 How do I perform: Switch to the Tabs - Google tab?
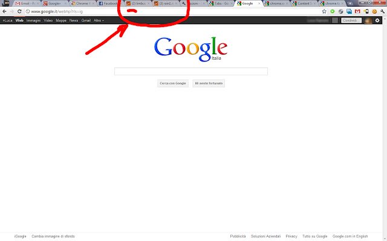point(221,4)
